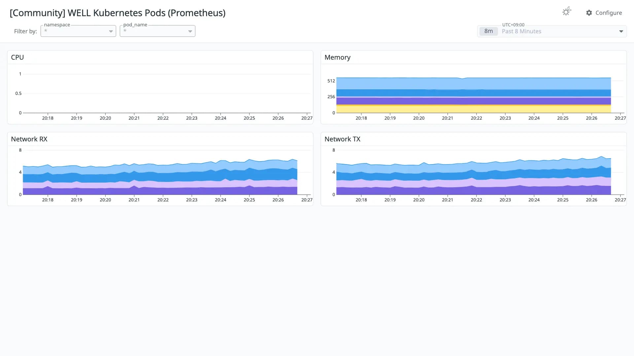Click the 20:22 tick in the CPU chart
634x356 pixels.
[163, 118]
